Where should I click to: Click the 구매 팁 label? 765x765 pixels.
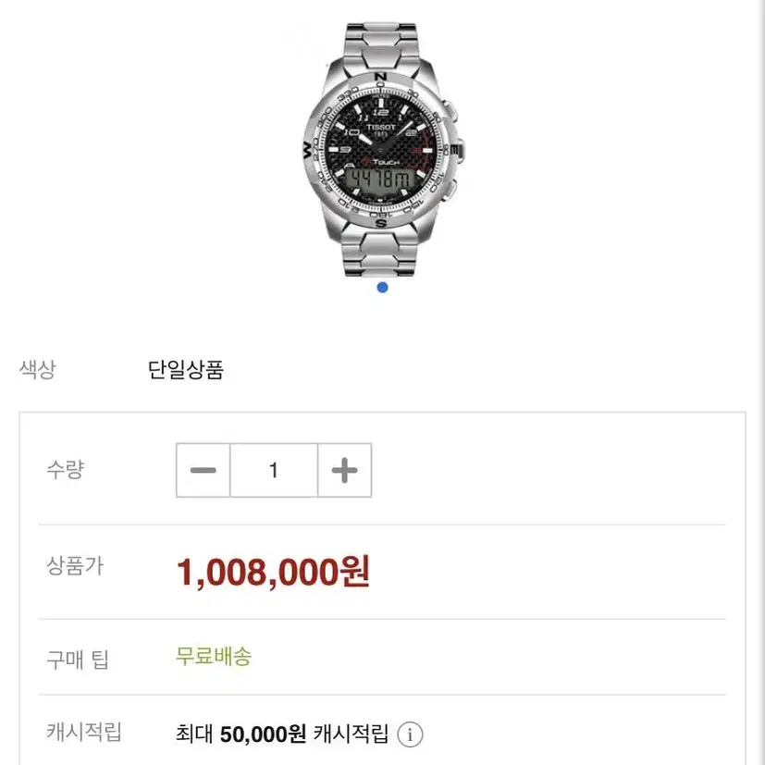click(77, 660)
